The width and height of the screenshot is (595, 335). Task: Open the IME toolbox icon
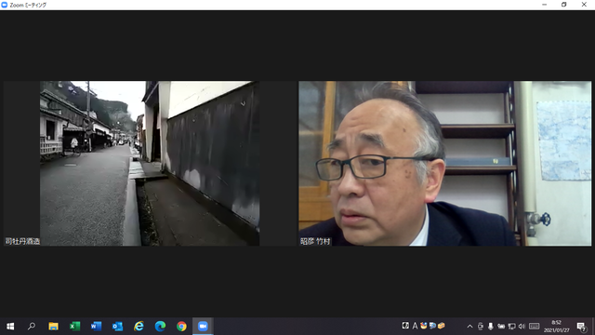tap(441, 326)
